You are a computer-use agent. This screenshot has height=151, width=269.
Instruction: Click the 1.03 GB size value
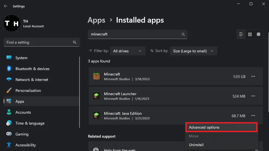coord(239,77)
